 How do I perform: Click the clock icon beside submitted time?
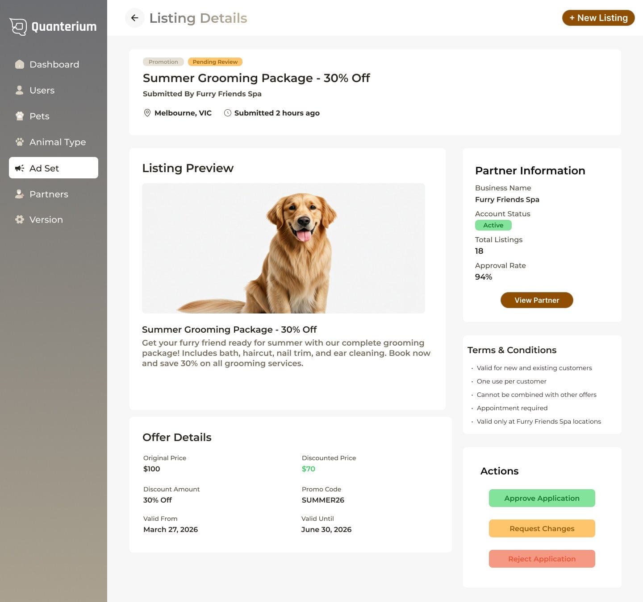point(228,113)
